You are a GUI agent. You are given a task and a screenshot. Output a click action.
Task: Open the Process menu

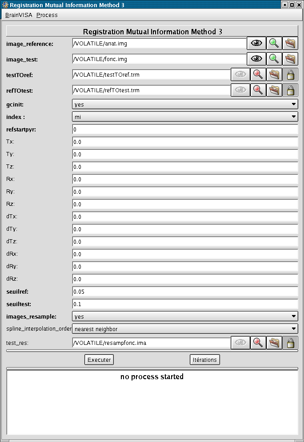pos(47,15)
